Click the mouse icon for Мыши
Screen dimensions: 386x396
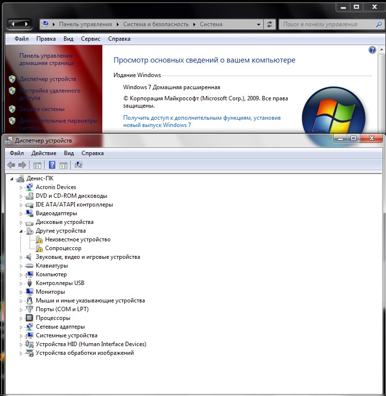30,301
